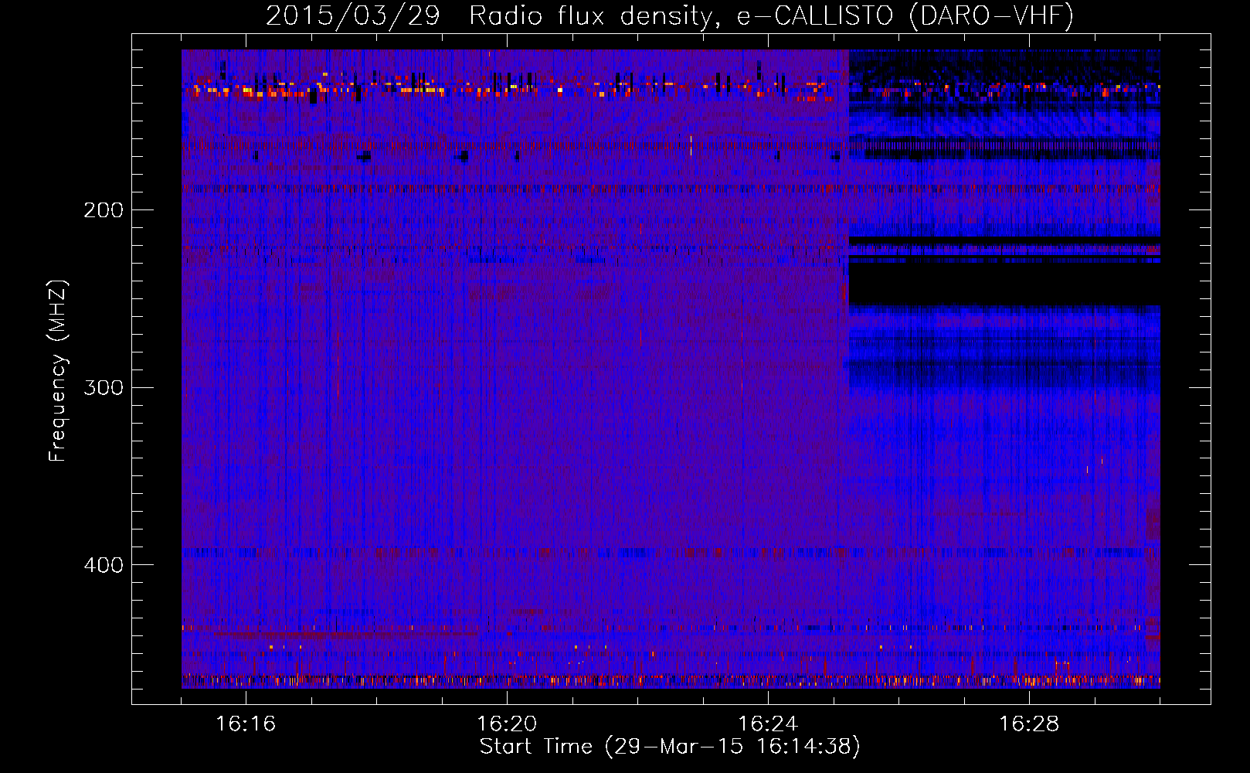Select the 200 frequency tick label
Image resolution: width=1250 pixels, height=773 pixels.
pos(104,210)
